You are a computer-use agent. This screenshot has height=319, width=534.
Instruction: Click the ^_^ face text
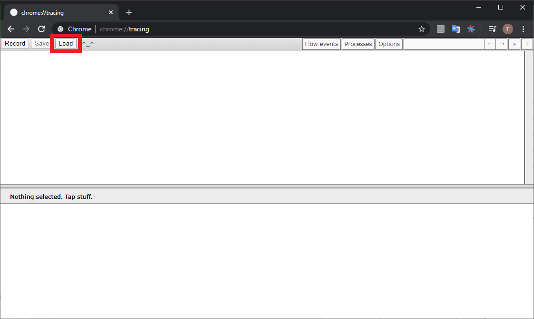(88, 44)
